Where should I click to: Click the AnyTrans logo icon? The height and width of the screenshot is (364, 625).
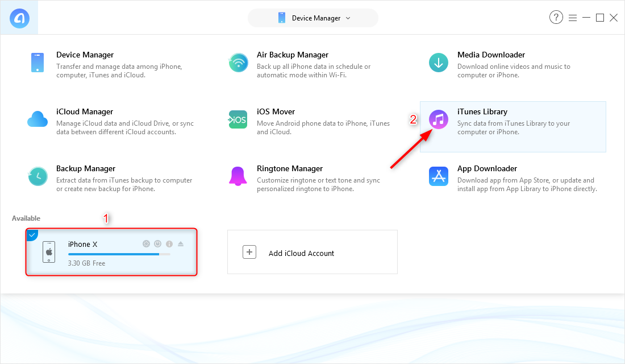pos(19,18)
